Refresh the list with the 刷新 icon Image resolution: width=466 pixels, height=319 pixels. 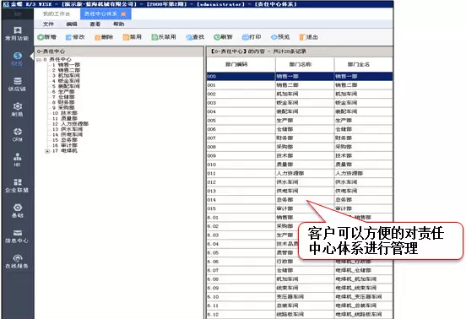(223, 37)
